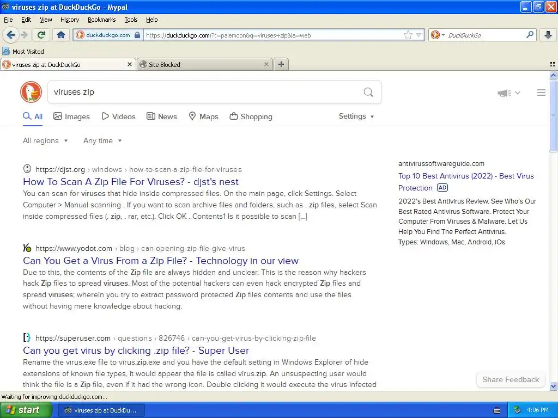This screenshot has width=558, height=418.
Task: Click the 4:06 PM system clock
Action: pos(537,410)
